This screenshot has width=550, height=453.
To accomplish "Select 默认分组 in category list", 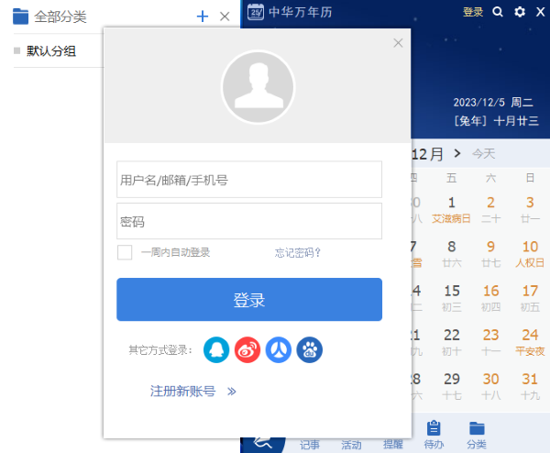I will click(51, 51).
